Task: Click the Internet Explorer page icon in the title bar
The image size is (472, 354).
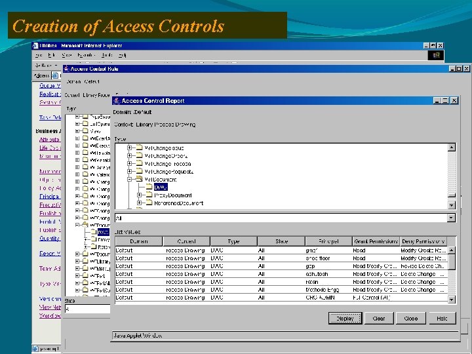Action: tap(35, 45)
